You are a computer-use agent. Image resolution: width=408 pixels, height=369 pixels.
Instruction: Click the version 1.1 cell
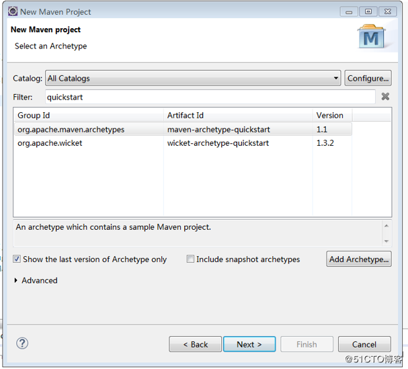(322, 129)
